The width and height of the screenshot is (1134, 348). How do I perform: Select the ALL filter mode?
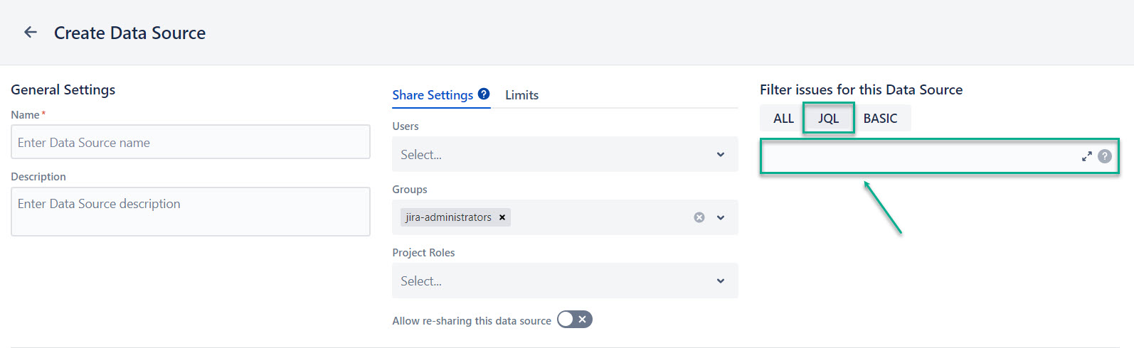[x=783, y=119]
